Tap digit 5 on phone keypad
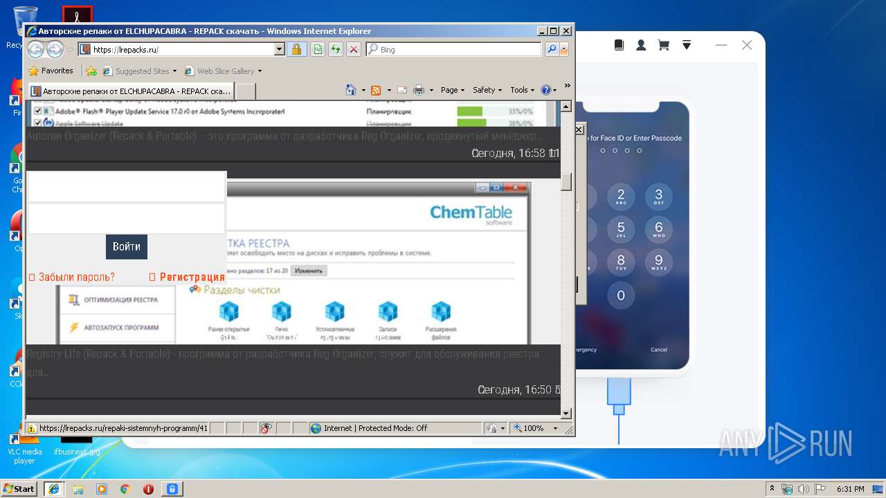 (621, 229)
